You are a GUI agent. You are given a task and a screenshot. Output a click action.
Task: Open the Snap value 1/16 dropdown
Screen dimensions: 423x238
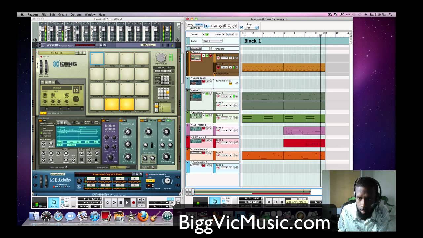coord(251,28)
